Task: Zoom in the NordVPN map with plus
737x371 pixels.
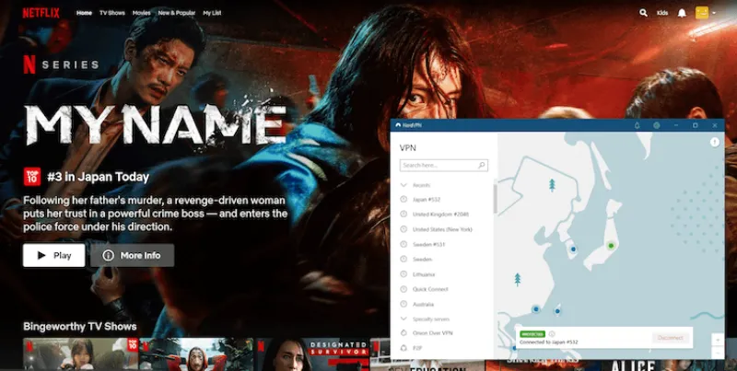Action: 718,339
